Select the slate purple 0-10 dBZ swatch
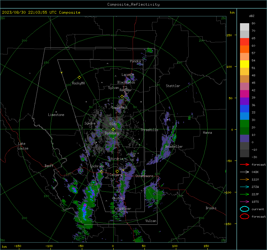267x250 pixels. (x=244, y=139)
